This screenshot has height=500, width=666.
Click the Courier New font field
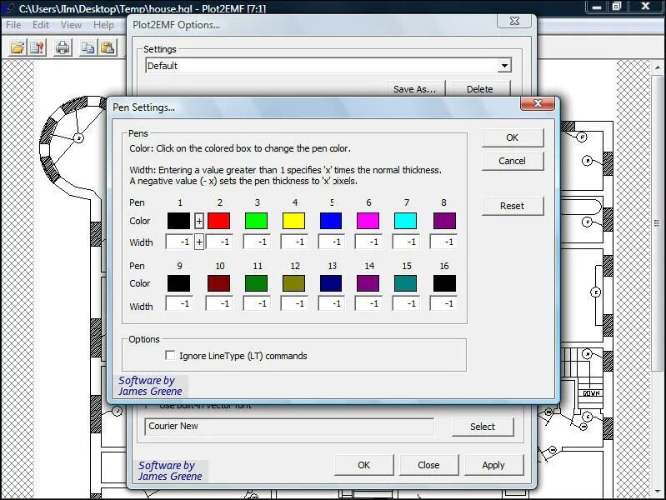point(290,426)
